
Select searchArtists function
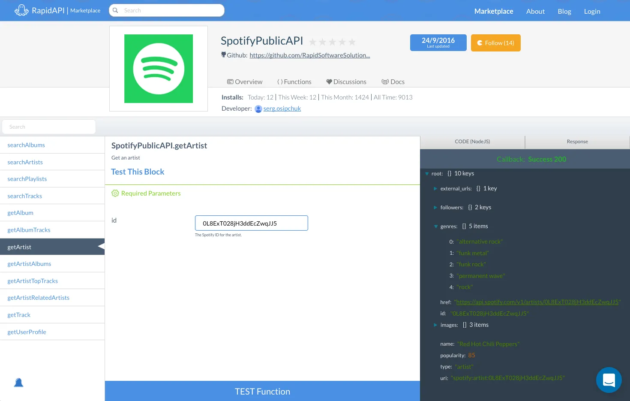tap(52, 162)
